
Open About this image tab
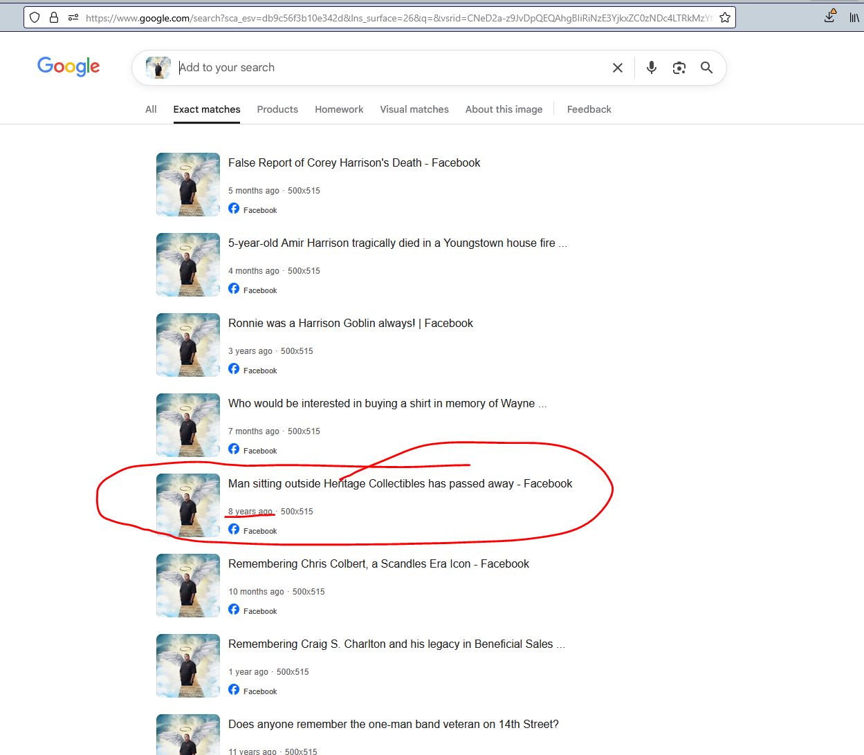(504, 109)
